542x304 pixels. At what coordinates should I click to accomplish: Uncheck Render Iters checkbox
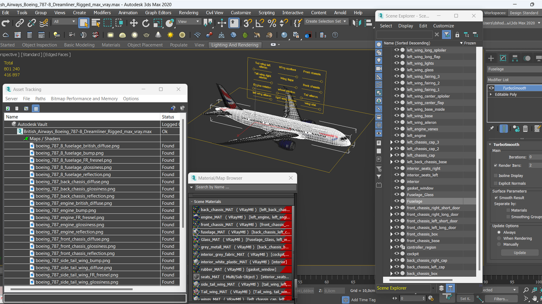pyautogui.click(x=495, y=166)
